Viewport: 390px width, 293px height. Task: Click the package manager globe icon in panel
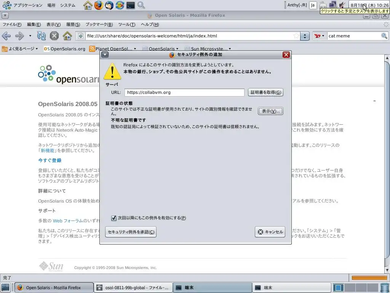point(120,5)
